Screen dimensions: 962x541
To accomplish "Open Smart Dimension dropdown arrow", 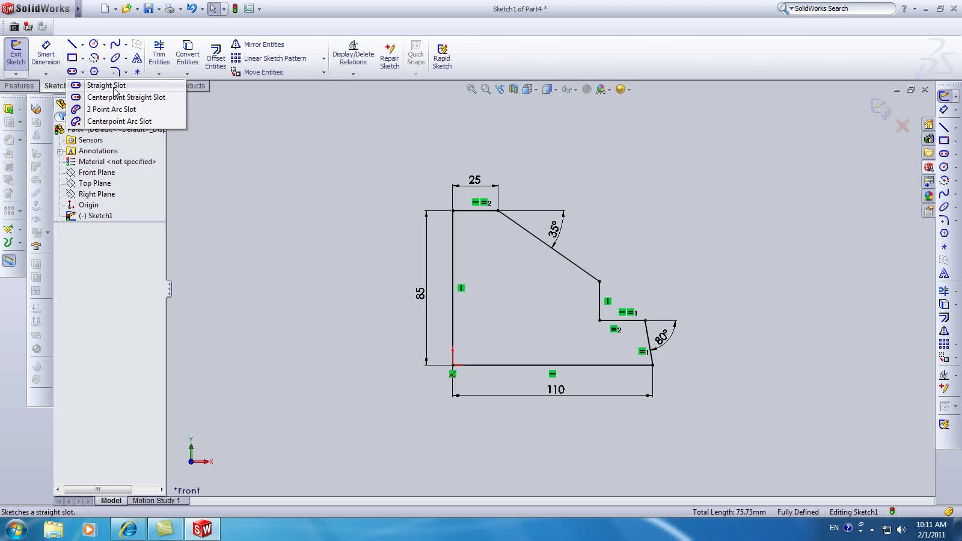I will pos(46,74).
